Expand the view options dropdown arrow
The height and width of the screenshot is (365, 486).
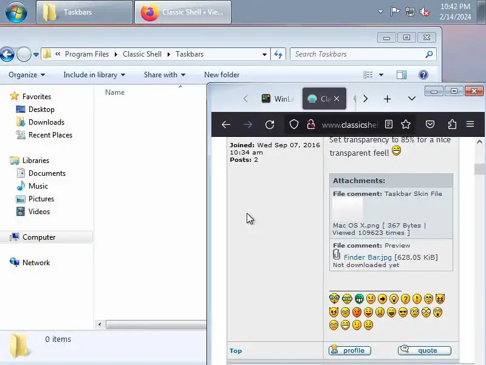pyautogui.click(x=382, y=75)
